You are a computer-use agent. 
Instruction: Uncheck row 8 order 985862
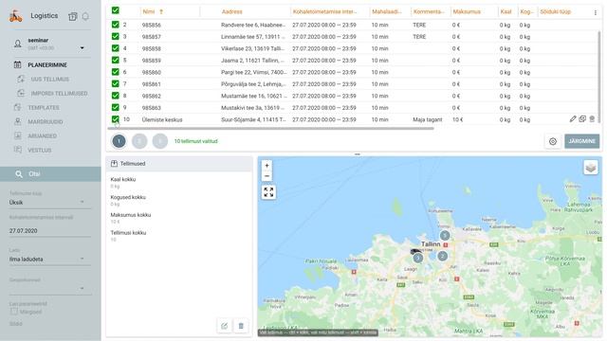pos(116,96)
